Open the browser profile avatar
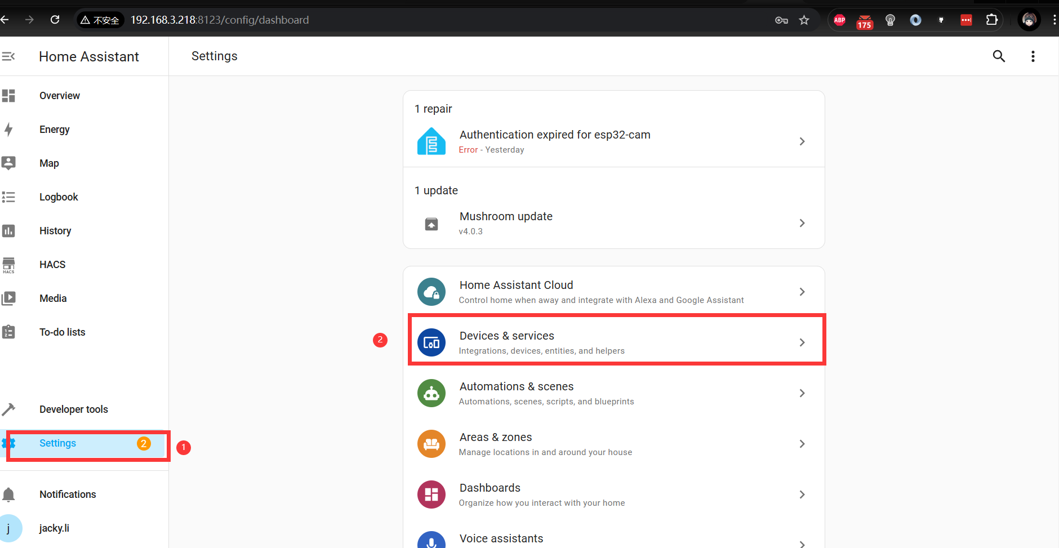 pyautogui.click(x=1029, y=20)
